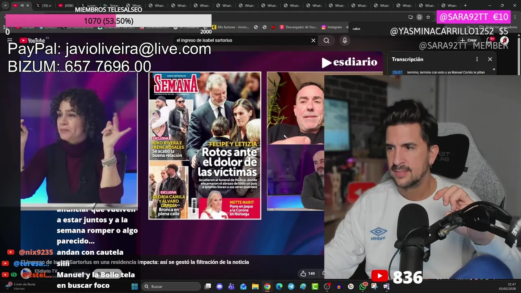521x293 pixels.
Task: Open the YouTube guide hamburger menu
Action: 10,40
